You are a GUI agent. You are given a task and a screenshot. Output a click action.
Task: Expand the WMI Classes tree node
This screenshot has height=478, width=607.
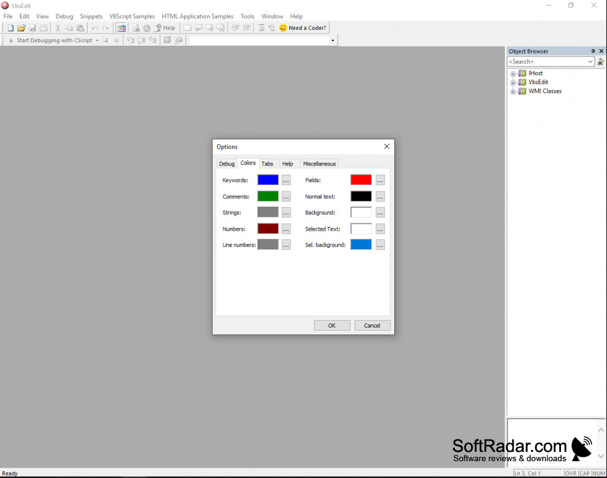click(x=513, y=92)
